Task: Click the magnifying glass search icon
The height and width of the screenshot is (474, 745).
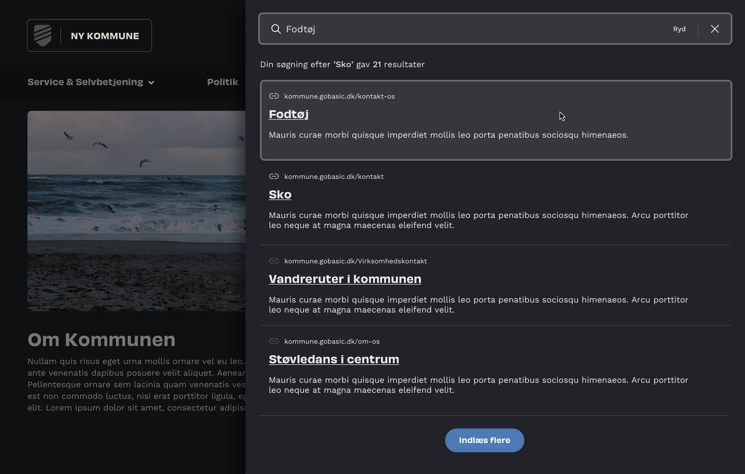Action: pos(275,29)
